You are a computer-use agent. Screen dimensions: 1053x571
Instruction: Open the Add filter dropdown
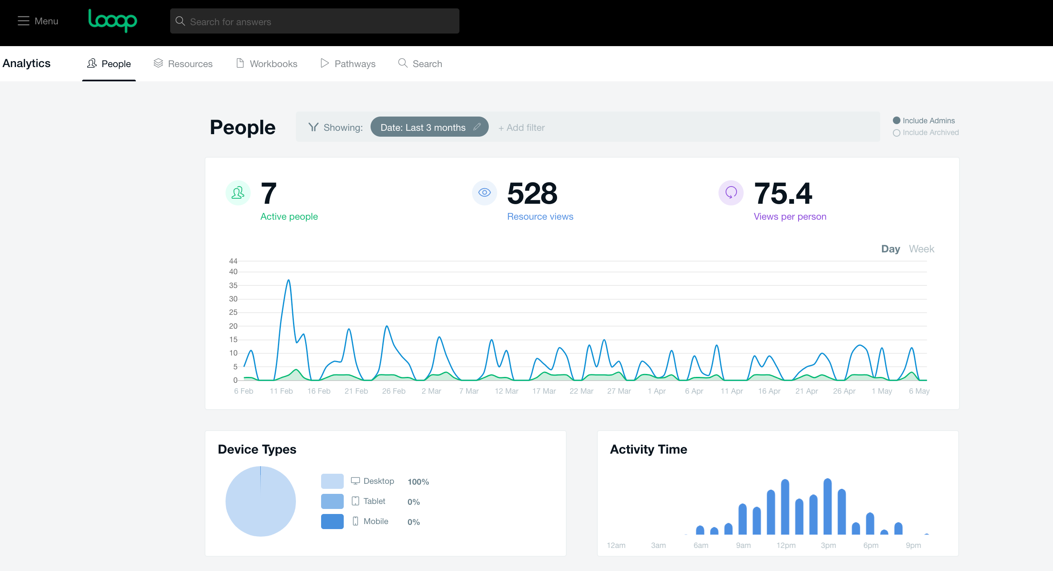pos(521,127)
